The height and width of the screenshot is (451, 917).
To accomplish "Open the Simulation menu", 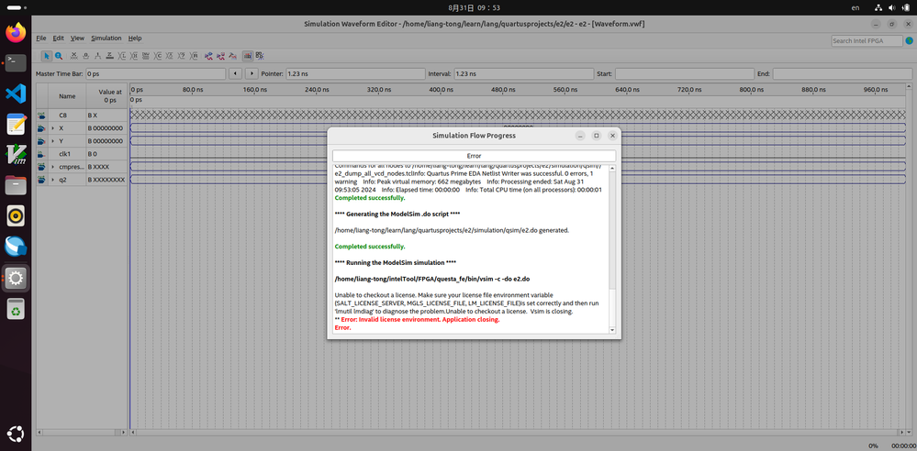I will pyautogui.click(x=106, y=38).
